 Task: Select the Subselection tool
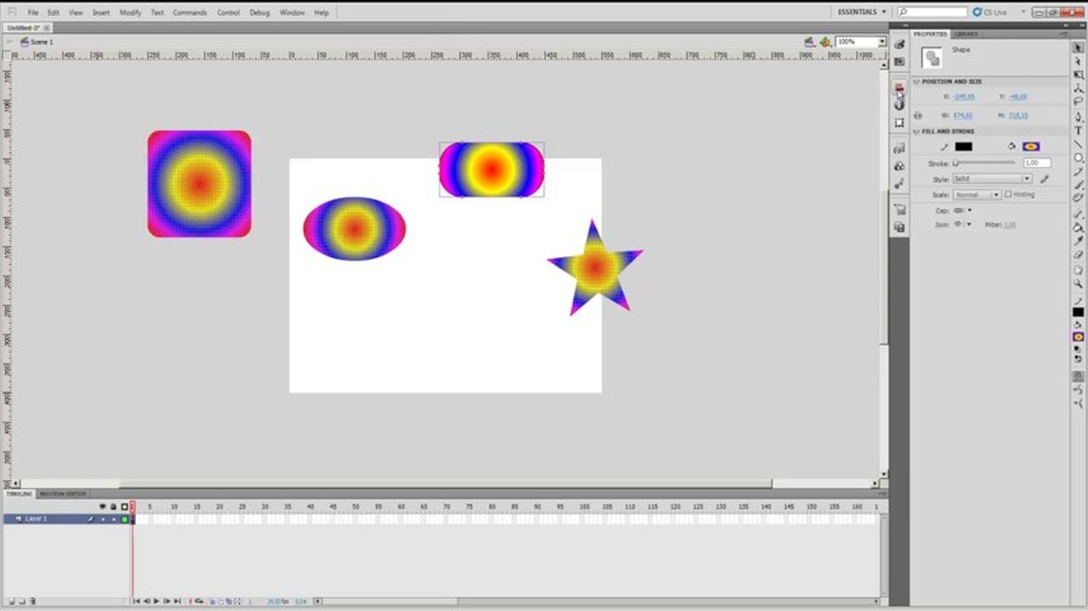point(1079,59)
